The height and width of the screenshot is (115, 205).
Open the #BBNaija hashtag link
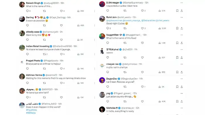coord(31,113)
